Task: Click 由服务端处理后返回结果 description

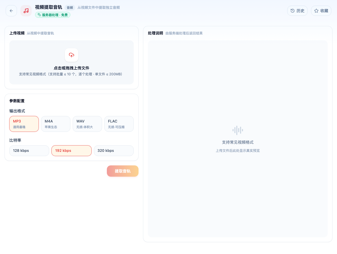Action: point(184,33)
